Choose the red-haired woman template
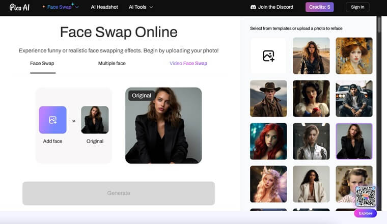This screenshot has height=224, width=387. pos(268,142)
